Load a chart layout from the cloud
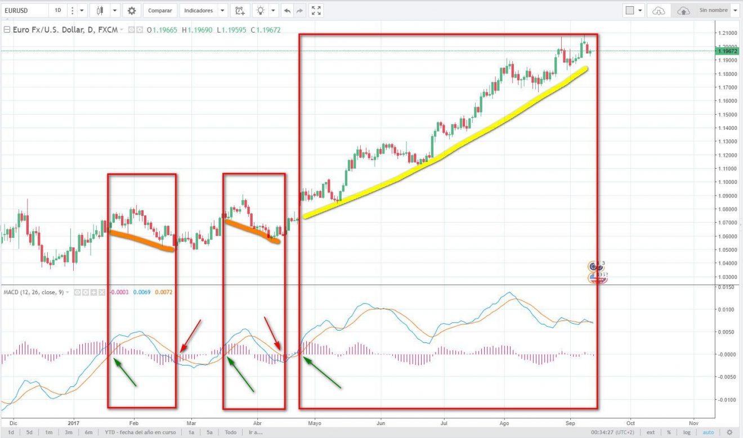Viewport: 743px width, 438px height. (659, 10)
